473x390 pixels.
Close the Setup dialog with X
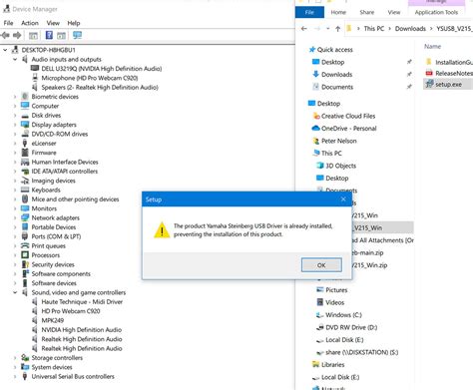click(x=343, y=199)
